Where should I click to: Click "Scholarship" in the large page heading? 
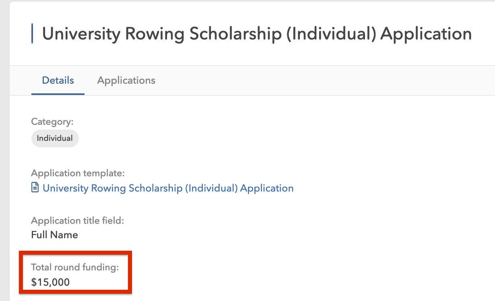click(x=235, y=34)
